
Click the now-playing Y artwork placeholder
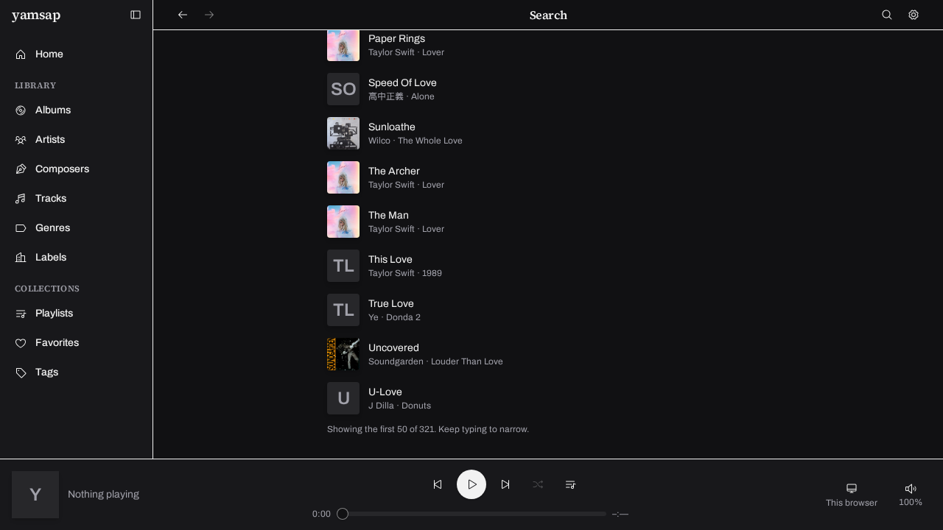pos(35,495)
